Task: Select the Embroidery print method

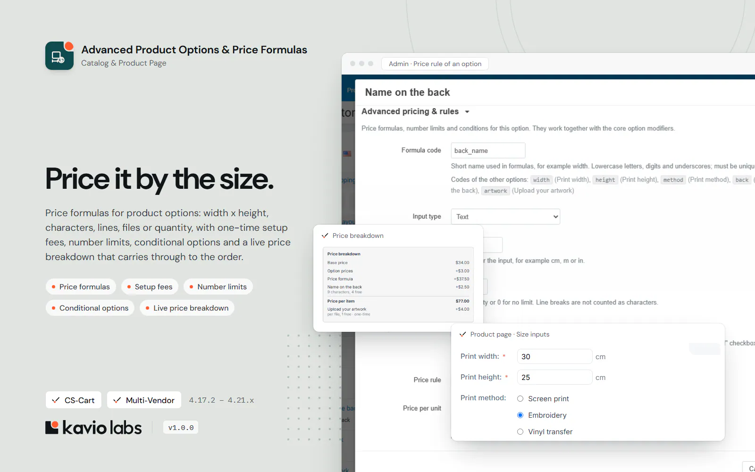Action: (520, 415)
